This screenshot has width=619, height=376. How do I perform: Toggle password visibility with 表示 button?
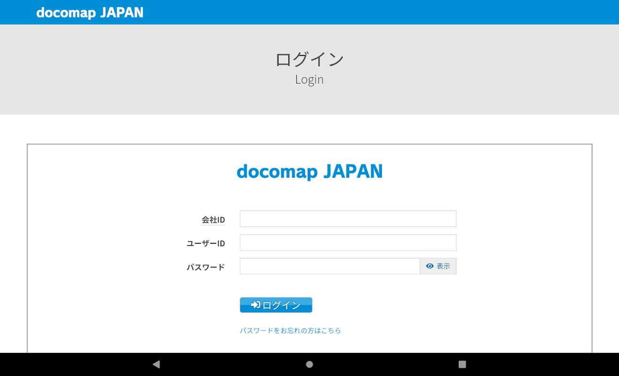438,266
